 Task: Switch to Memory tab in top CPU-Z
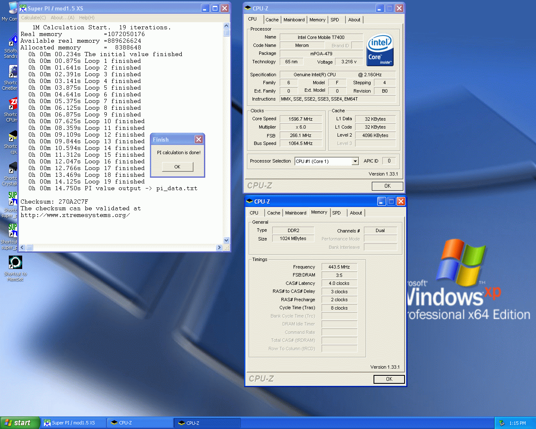[317, 20]
